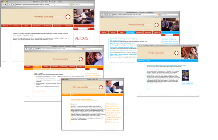Click Google search field in Publications window
The width and height of the screenshot is (218, 140).
(x=169, y=14)
